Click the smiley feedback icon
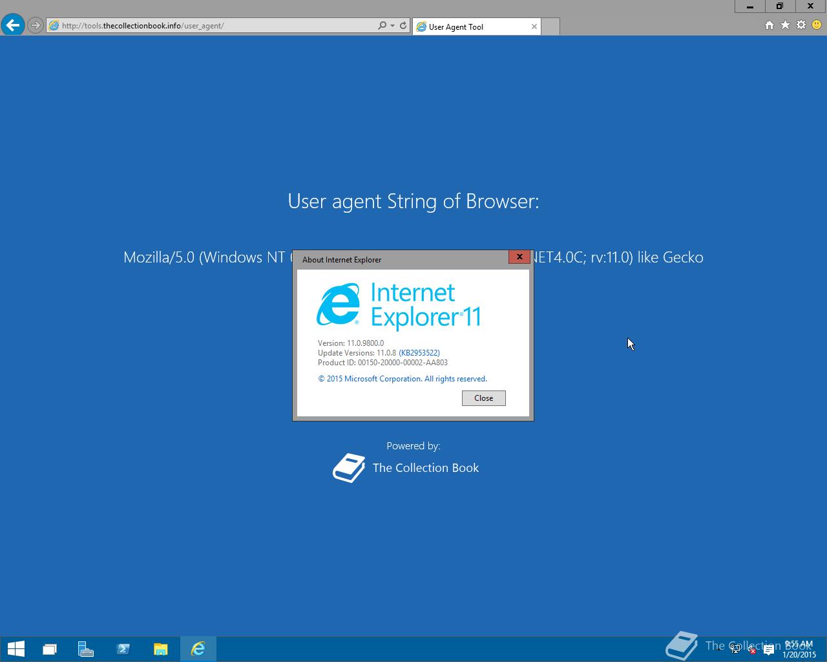Screen dimensions: 827x662 click(817, 25)
